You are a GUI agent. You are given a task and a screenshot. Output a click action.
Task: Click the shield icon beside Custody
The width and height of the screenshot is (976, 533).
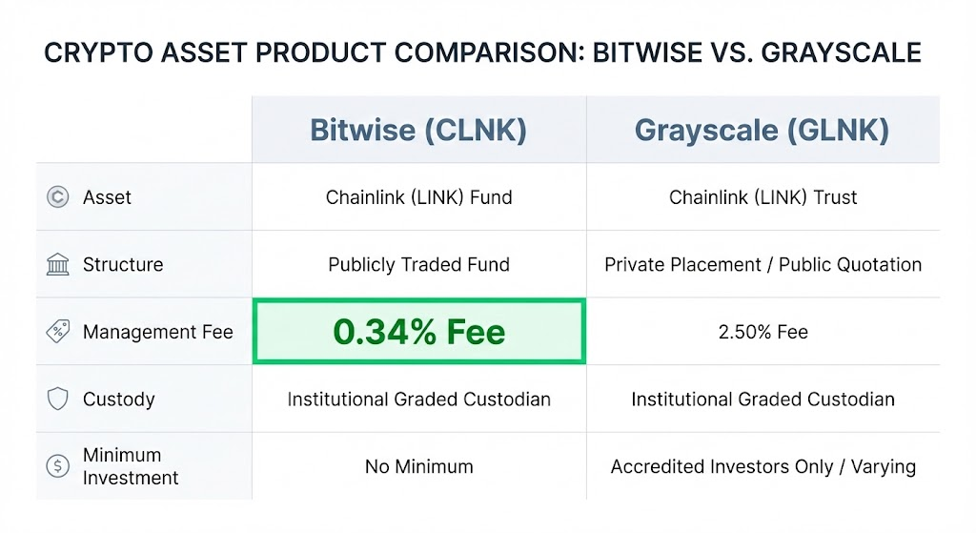pyautogui.click(x=58, y=399)
